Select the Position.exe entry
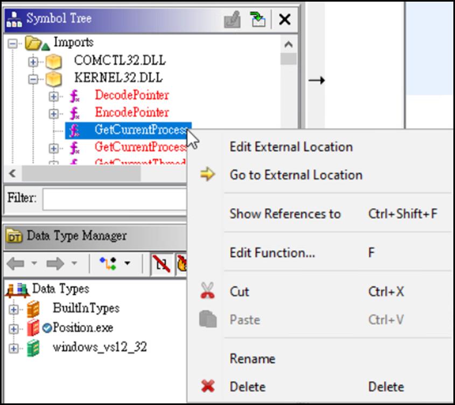The height and width of the screenshot is (405, 455). pos(83,328)
